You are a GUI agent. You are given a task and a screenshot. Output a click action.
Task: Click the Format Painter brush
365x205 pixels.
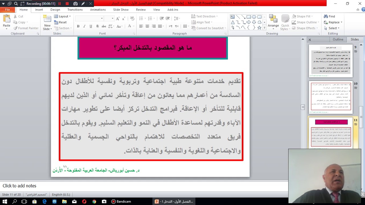(x=25, y=28)
